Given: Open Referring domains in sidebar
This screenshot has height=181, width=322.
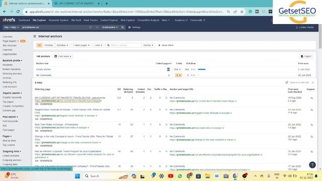Looking at the screenshot, I should [x=12, y=73].
